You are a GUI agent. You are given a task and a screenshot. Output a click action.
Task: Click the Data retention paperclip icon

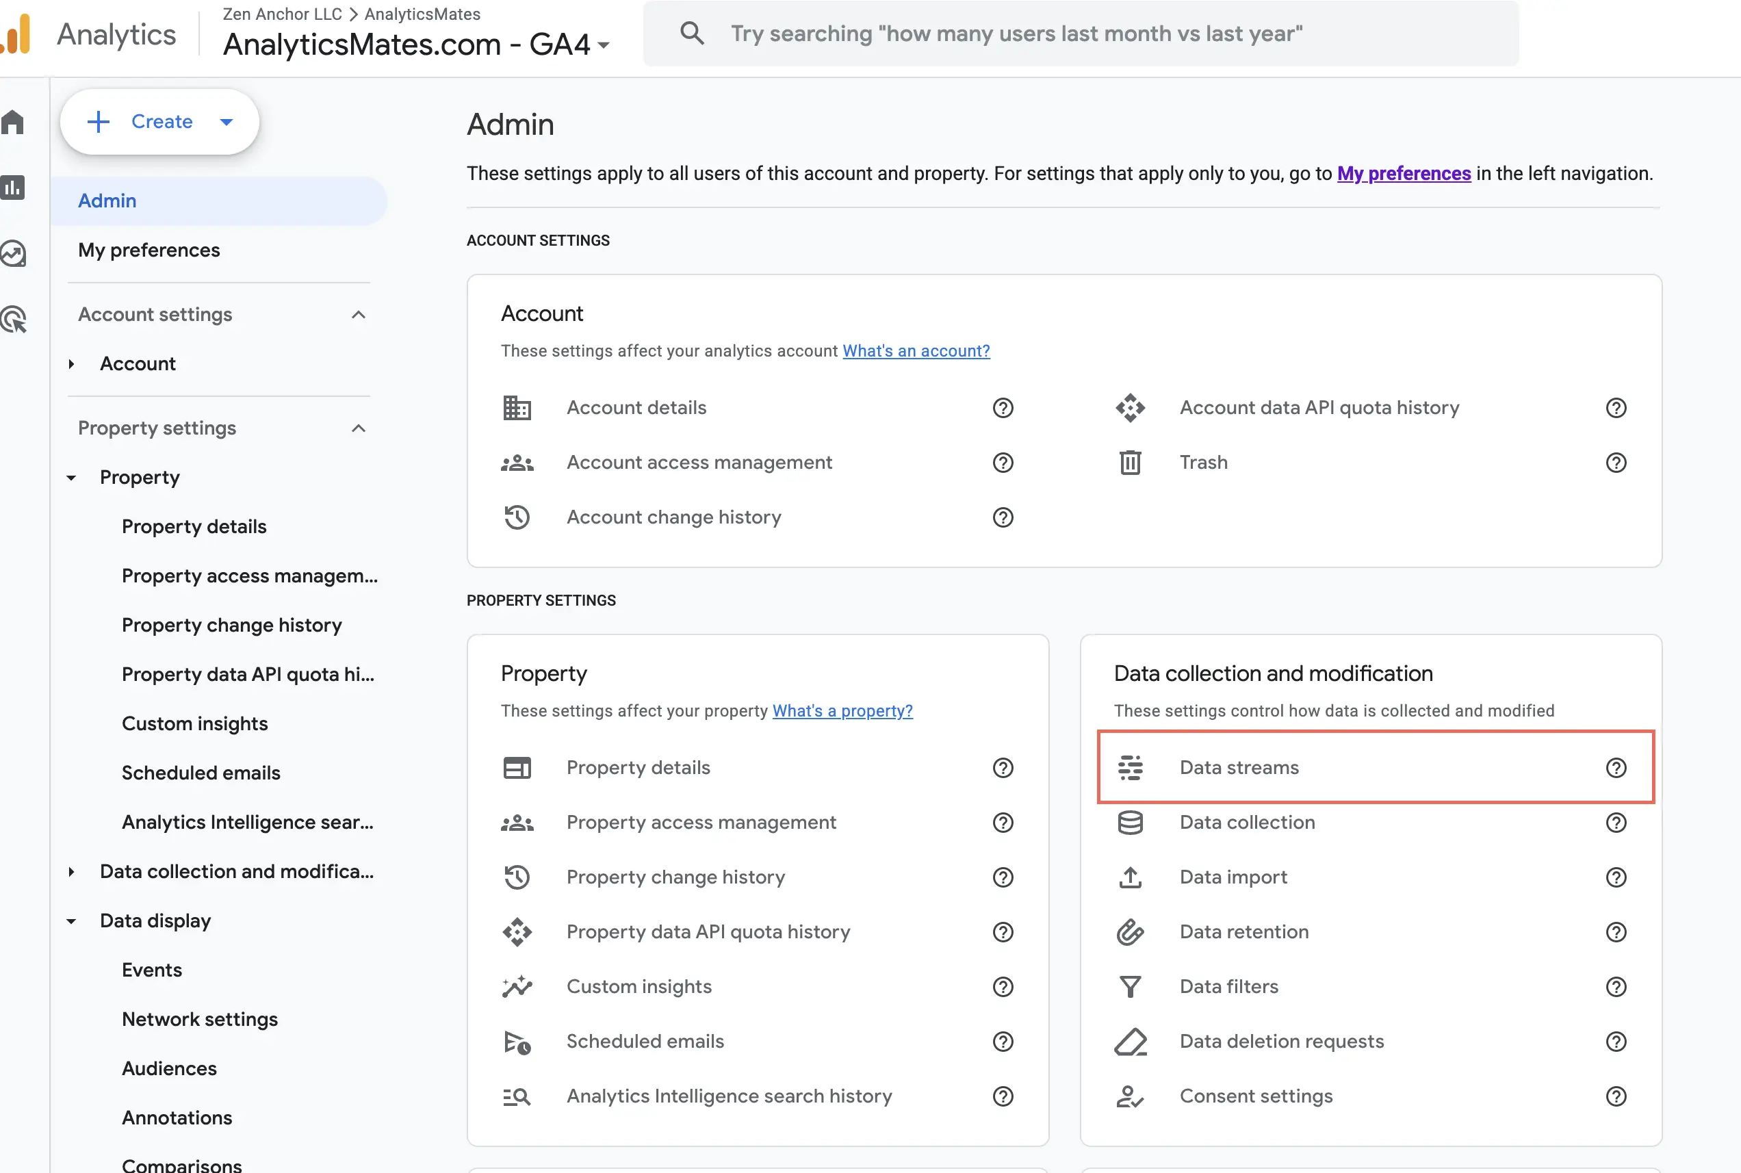[x=1130, y=932]
